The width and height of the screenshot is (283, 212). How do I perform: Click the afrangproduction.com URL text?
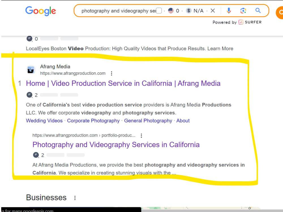(x=73, y=73)
